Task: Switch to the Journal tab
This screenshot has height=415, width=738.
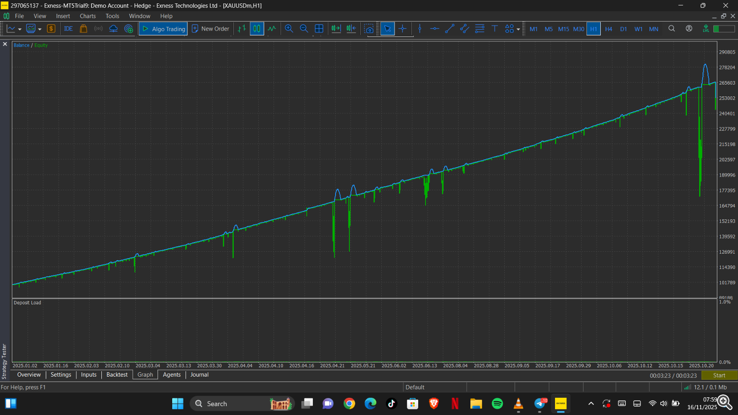Action: click(199, 375)
